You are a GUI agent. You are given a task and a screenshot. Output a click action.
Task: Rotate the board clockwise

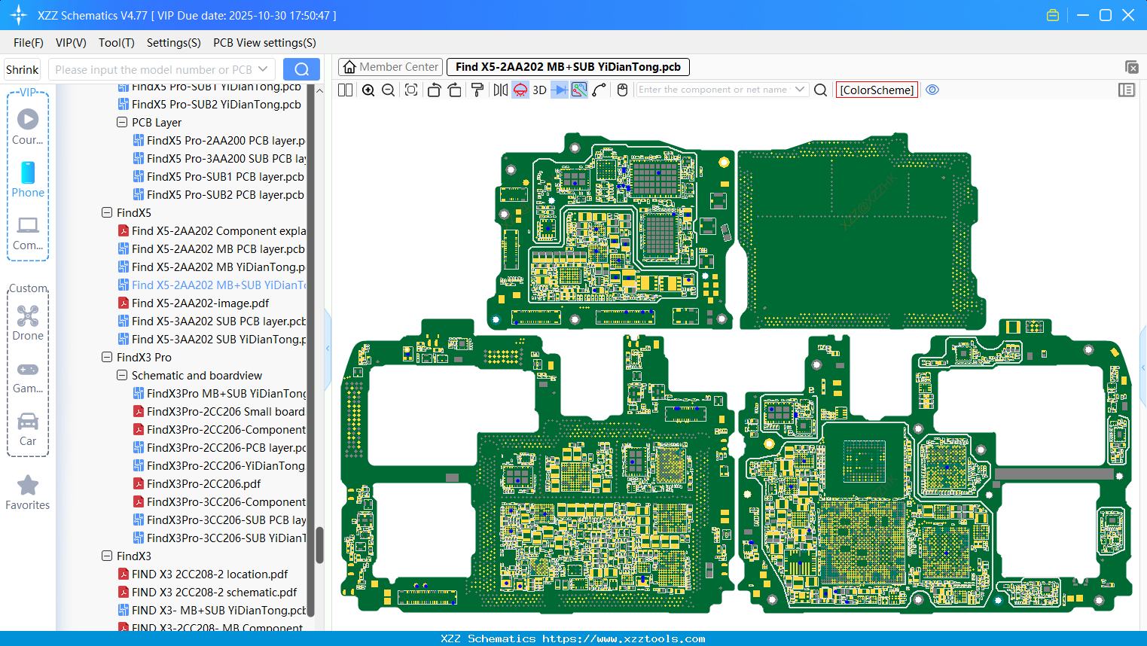click(x=455, y=90)
